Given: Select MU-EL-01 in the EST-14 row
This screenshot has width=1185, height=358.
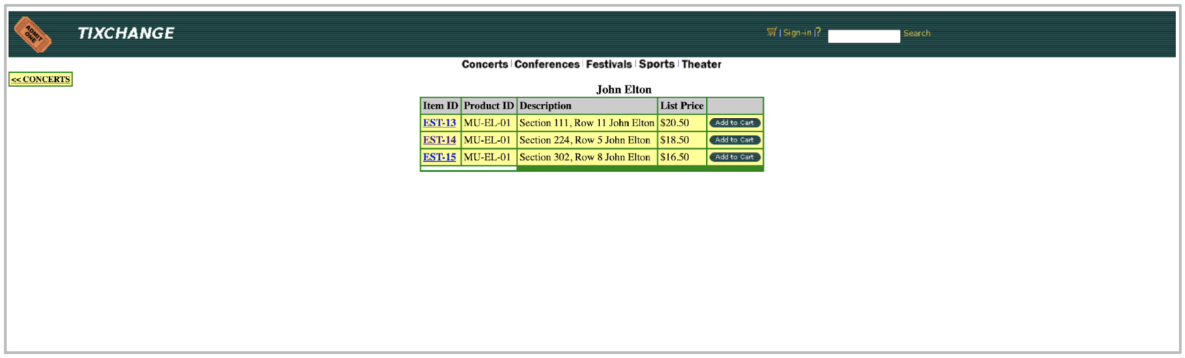Looking at the screenshot, I should pos(488,140).
